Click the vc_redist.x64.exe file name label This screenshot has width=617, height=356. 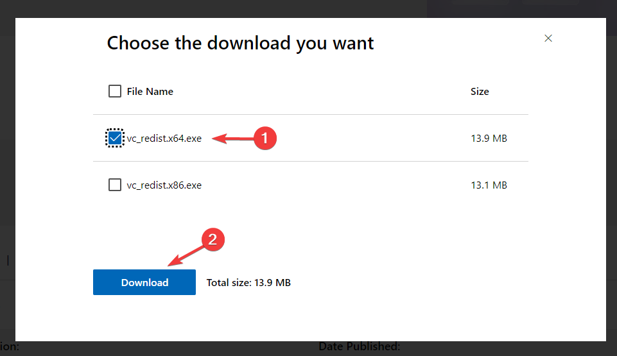point(164,138)
